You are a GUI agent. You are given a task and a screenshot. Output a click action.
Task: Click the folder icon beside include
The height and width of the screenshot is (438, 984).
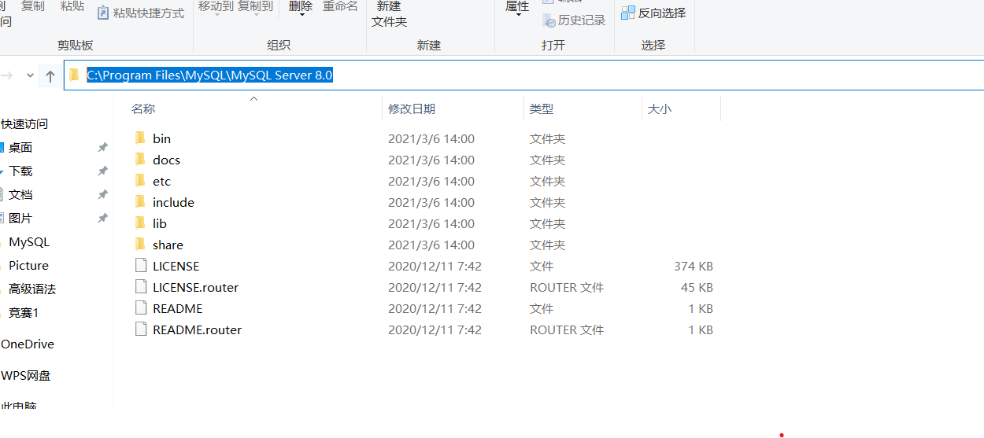pos(140,202)
